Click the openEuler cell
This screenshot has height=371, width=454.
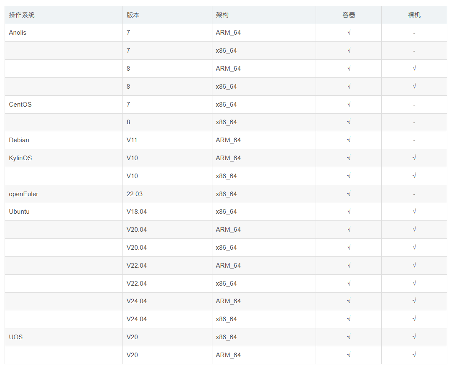coord(23,194)
